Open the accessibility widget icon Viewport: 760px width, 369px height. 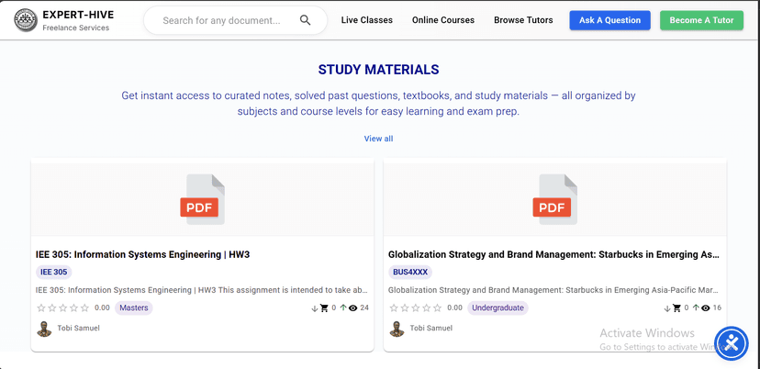[x=732, y=343]
